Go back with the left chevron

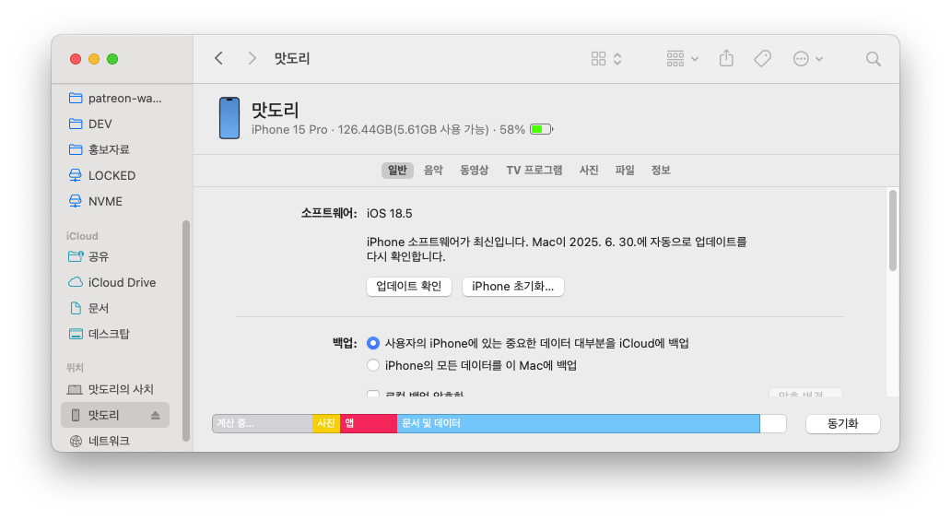(219, 58)
